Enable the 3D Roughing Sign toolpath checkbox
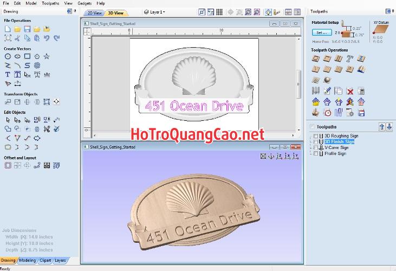 point(316,135)
